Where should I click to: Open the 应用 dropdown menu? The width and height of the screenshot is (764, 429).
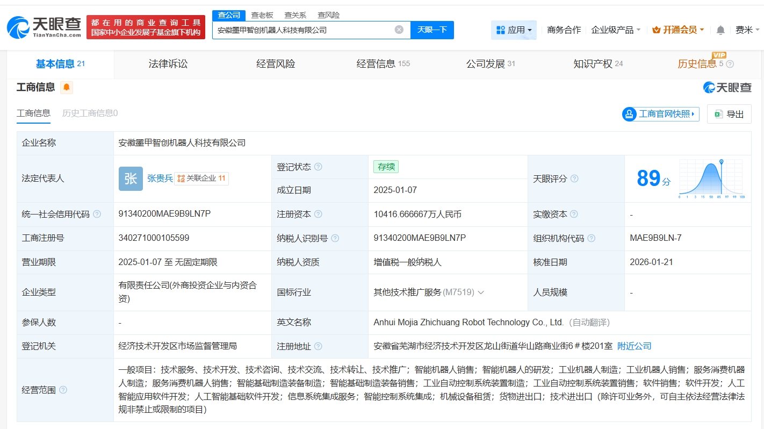point(514,30)
